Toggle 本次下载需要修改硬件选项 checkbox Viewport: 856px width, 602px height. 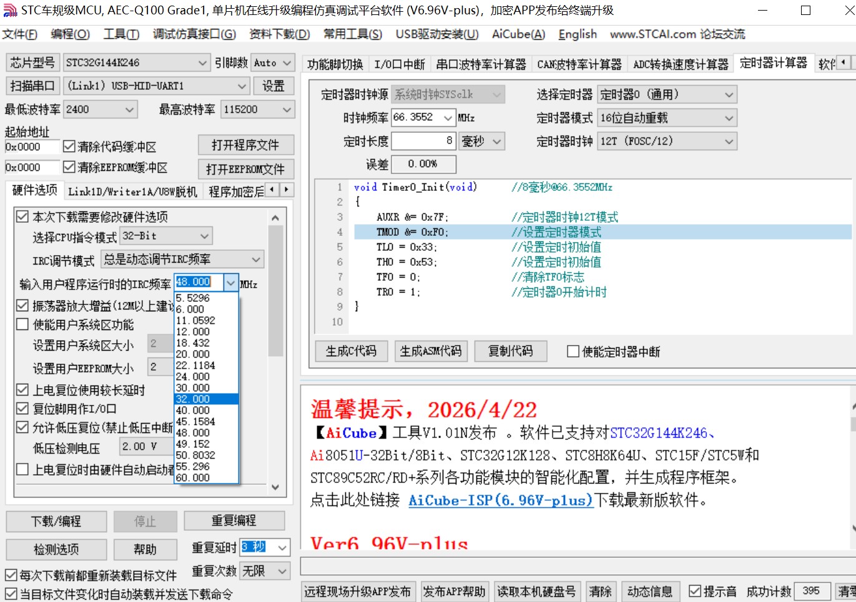(x=22, y=216)
